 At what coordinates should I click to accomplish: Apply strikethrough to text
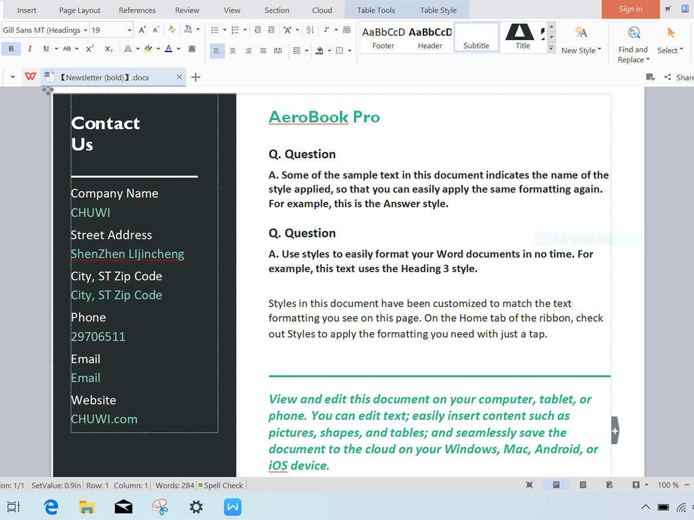point(67,49)
